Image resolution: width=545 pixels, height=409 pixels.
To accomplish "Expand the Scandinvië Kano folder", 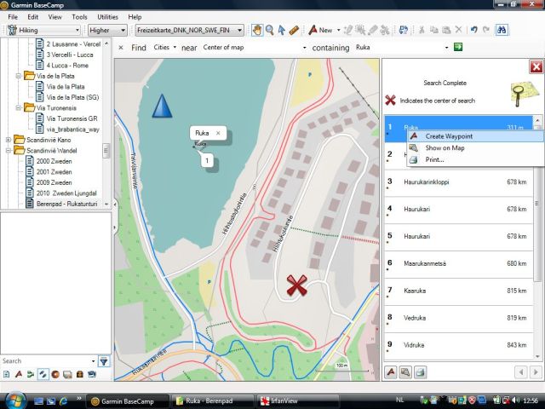I will click(9, 140).
